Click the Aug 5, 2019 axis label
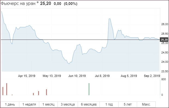Image resolution: width=169 pixels, height=108 pixels. (x=129, y=76)
